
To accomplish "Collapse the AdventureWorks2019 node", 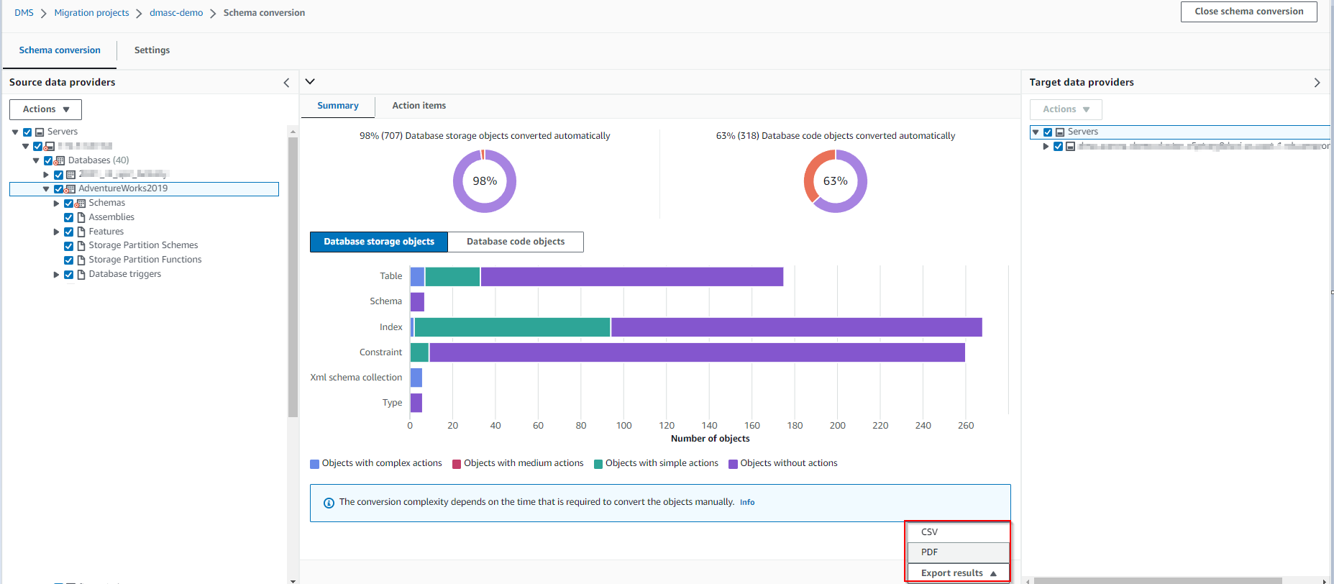I will click(x=46, y=189).
